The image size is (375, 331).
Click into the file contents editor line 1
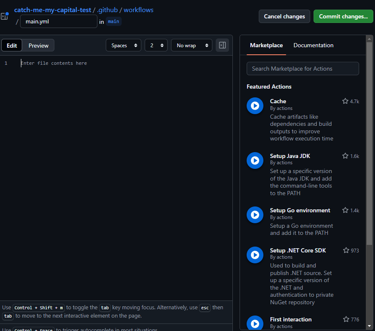coord(124,63)
